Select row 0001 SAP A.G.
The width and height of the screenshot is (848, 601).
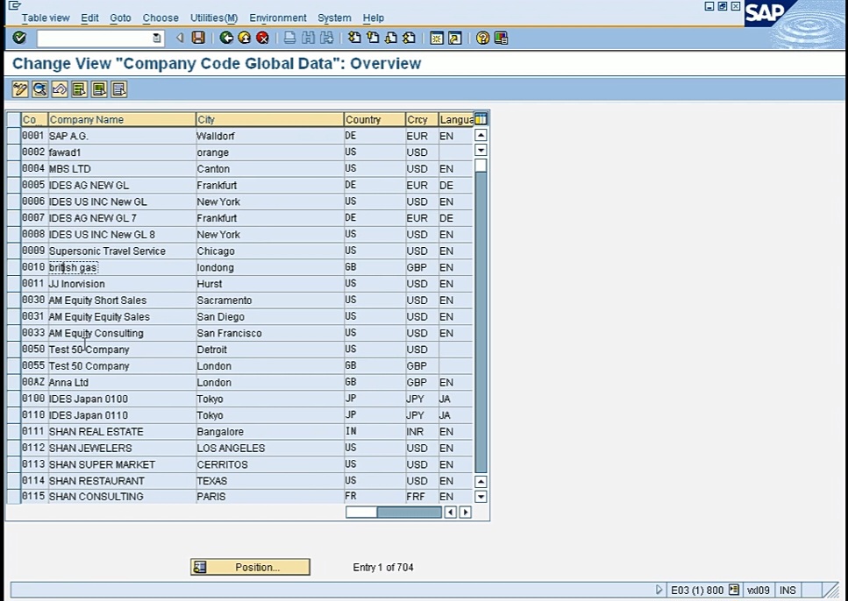pos(14,136)
